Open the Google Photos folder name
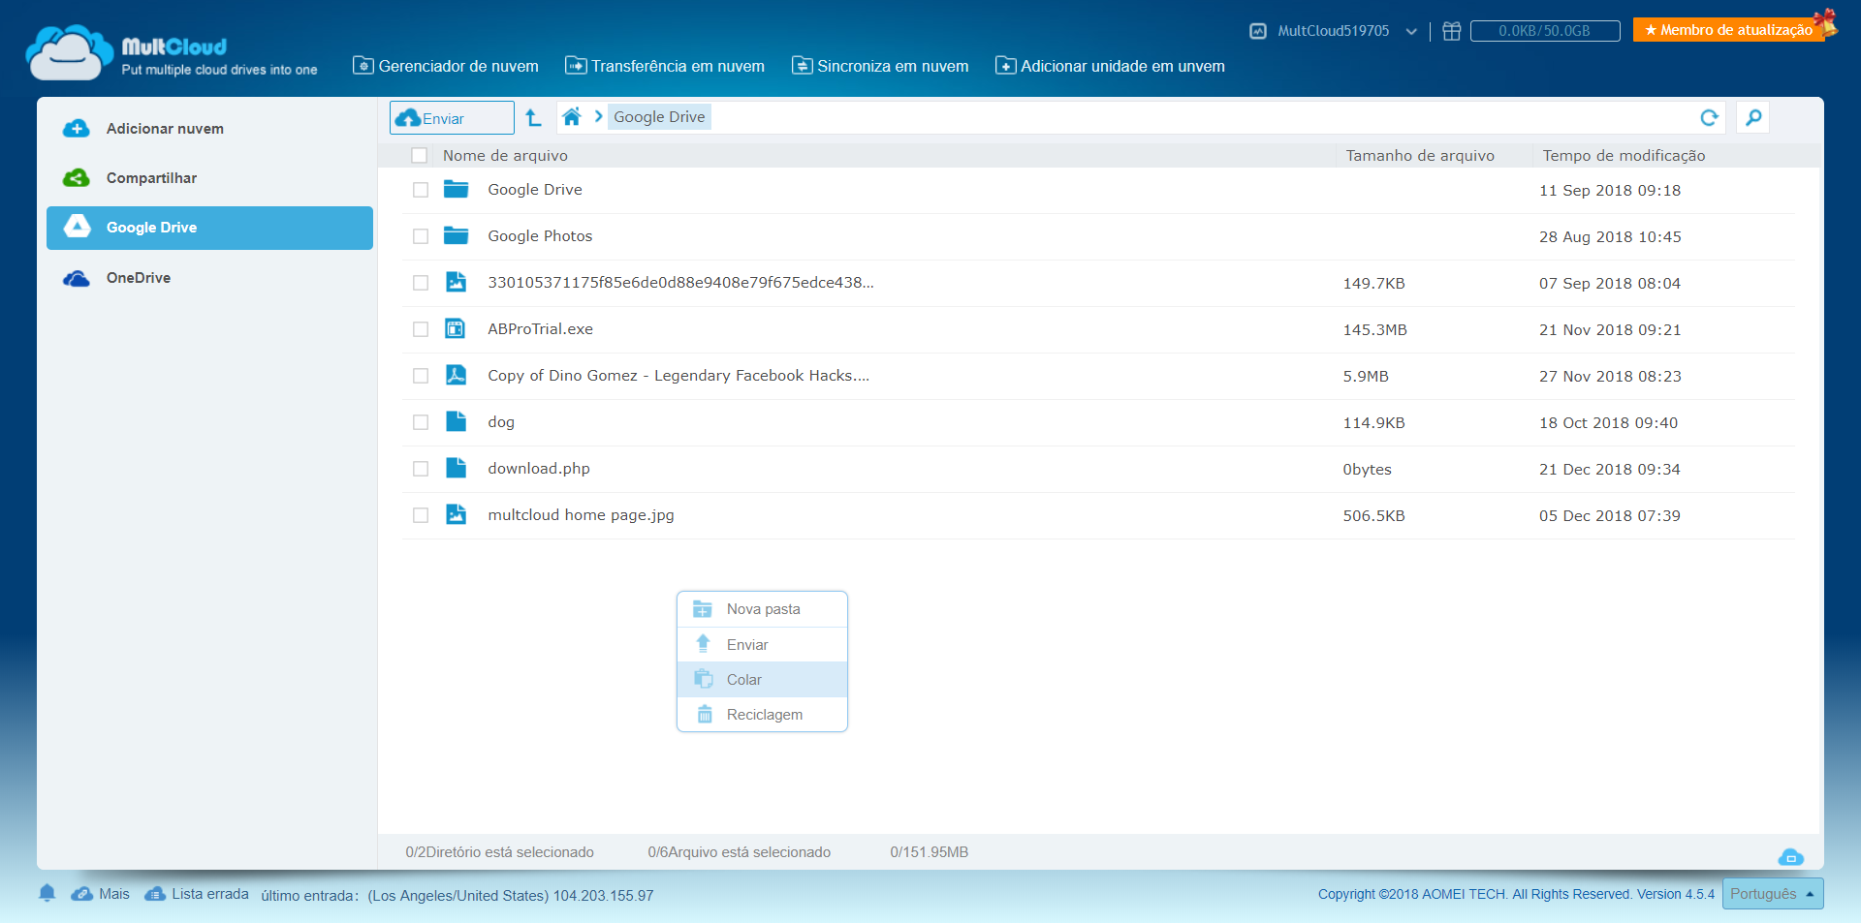This screenshot has height=923, width=1861. coord(540,236)
